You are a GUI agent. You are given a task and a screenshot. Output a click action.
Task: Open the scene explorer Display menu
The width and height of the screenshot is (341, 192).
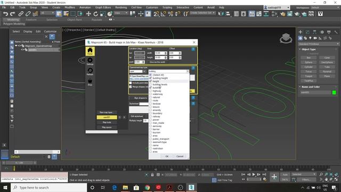point(28,31)
